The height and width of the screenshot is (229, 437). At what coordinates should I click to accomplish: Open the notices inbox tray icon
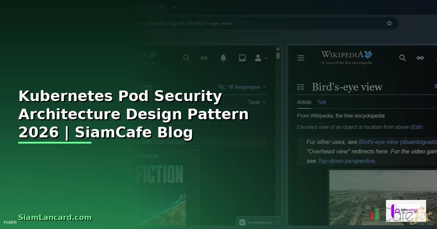point(242,58)
